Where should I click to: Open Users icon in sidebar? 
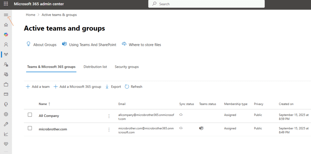tap(6, 45)
